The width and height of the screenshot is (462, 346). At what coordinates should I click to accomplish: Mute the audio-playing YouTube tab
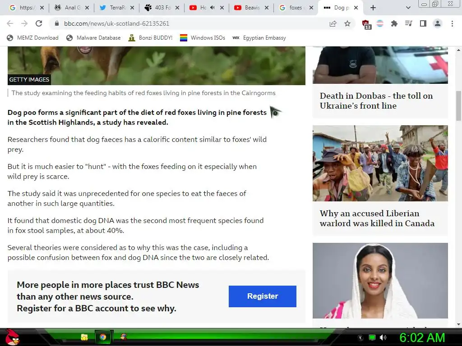click(x=213, y=8)
